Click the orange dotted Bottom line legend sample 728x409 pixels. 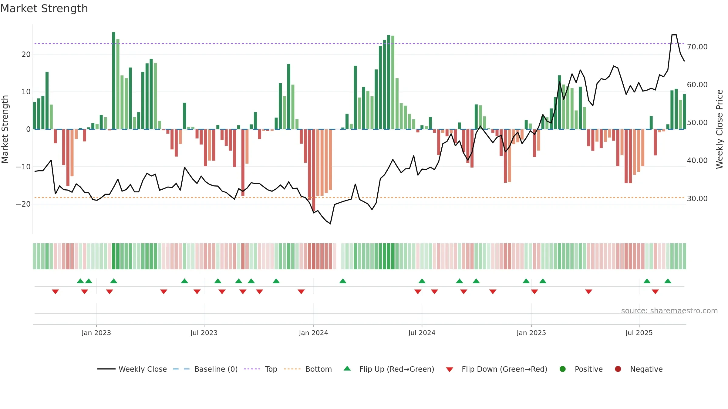pos(292,369)
